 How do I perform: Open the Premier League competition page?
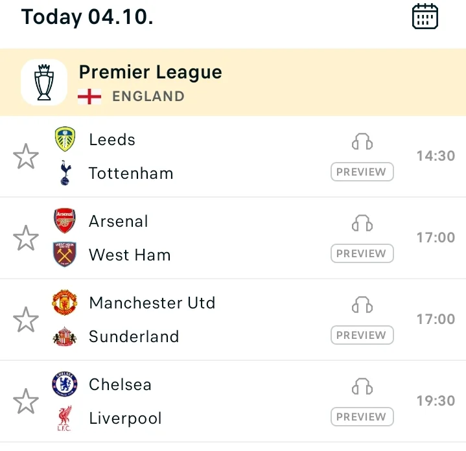150,72
